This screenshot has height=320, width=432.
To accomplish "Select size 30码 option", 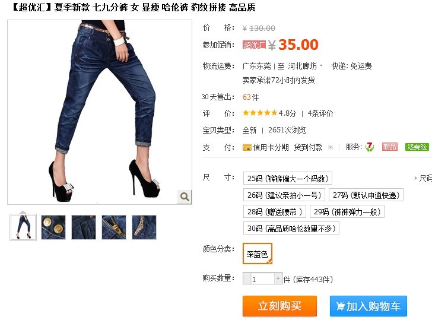I will (291, 228).
